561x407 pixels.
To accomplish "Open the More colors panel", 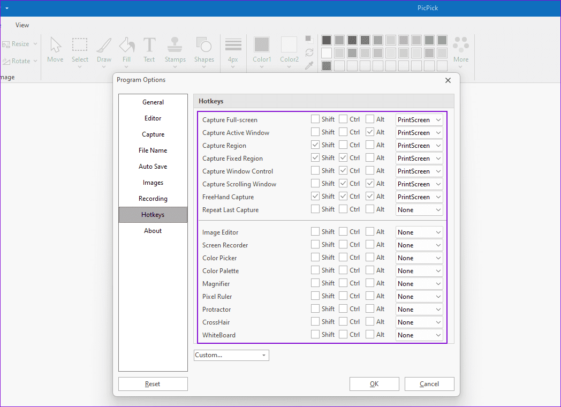I will tap(461, 47).
